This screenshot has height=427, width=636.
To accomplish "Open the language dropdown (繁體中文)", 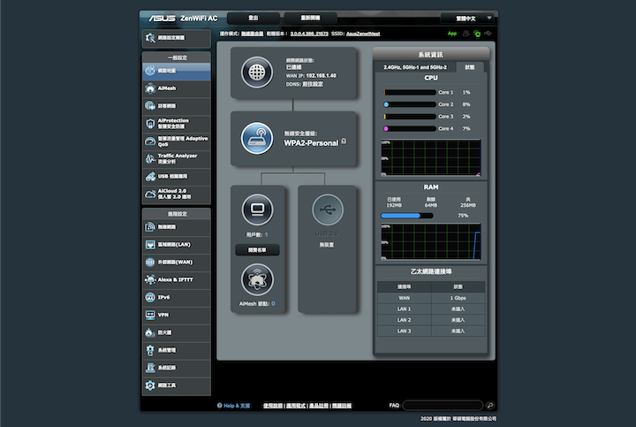I will pyautogui.click(x=467, y=19).
